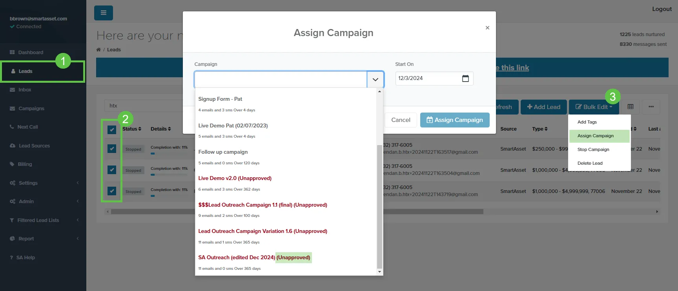Click the htx lead search field

point(144,105)
